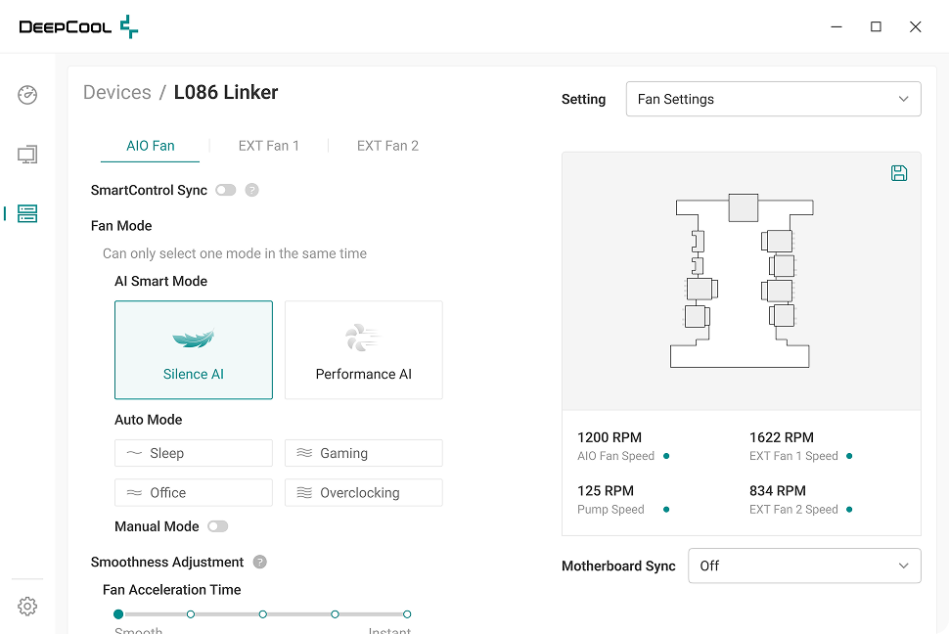This screenshot has width=949, height=634.
Task: Choose the Overclocking auto mode
Action: [363, 493]
